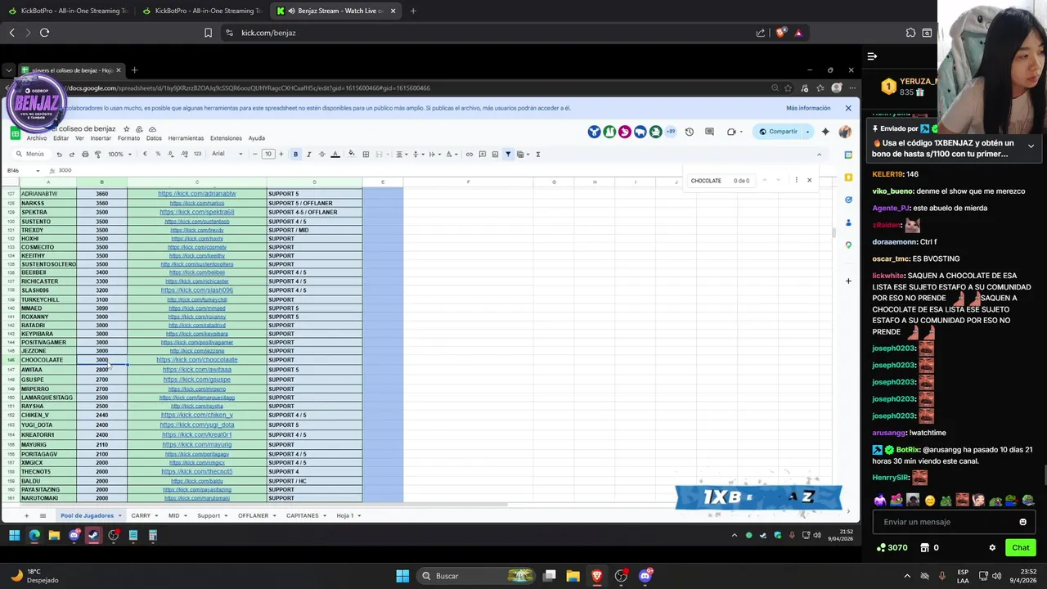Select the CHOCOOLAATE name cell
The image size is (1047, 589).
(x=48, y=360)
